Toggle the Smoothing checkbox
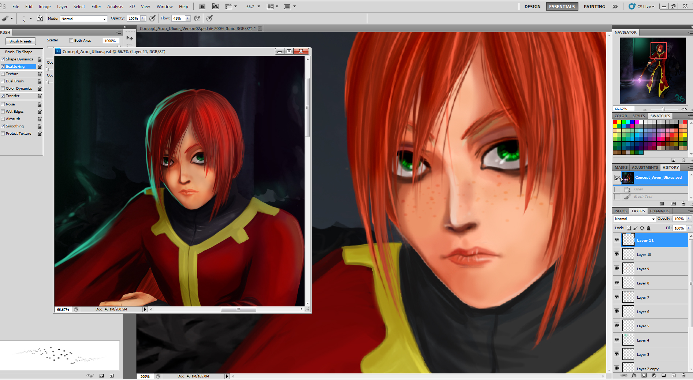 3,126
